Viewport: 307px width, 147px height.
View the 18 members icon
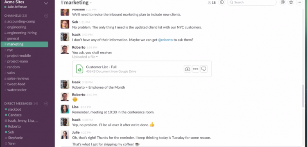[x=212, y=2]
